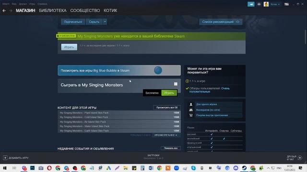This screenshot has height=172, width=307.
Task: Click Просмотреть все DLC button
Action: coord(167,107)
